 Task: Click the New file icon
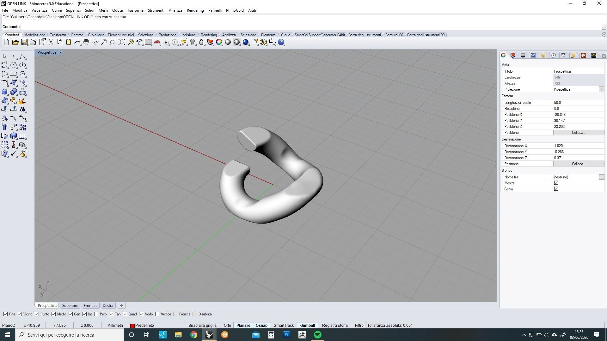(x=6, y=42)
